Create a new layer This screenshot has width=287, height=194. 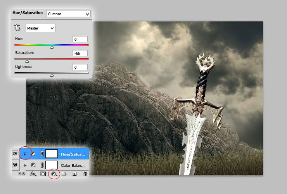point(74,174)
